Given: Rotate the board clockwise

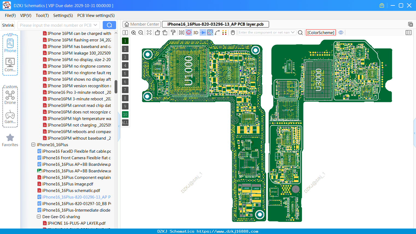Looking at the screenshot, I should click(x=165, y=32).
